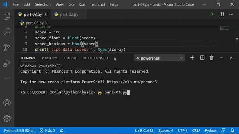The image size is (239, 134).
Task: Create a new terminal with plus icon
Action: [x=192, y=58]
